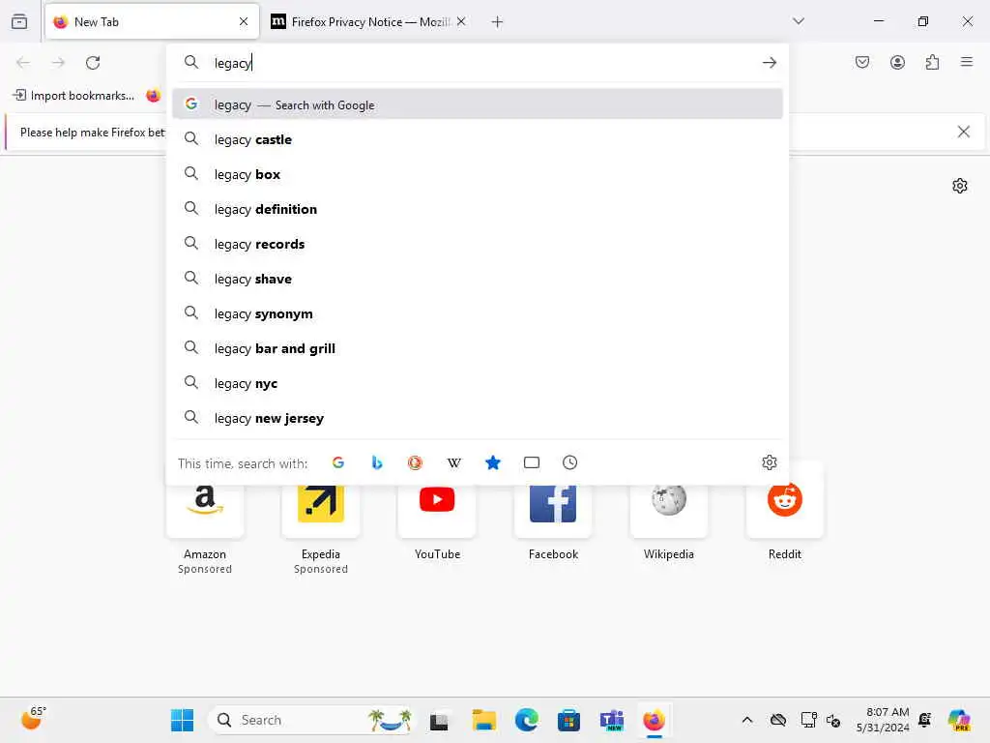Open the Wikipedia shortcut tile
Image resolution: width=990 pixels, height=743 pixels.
669,512
